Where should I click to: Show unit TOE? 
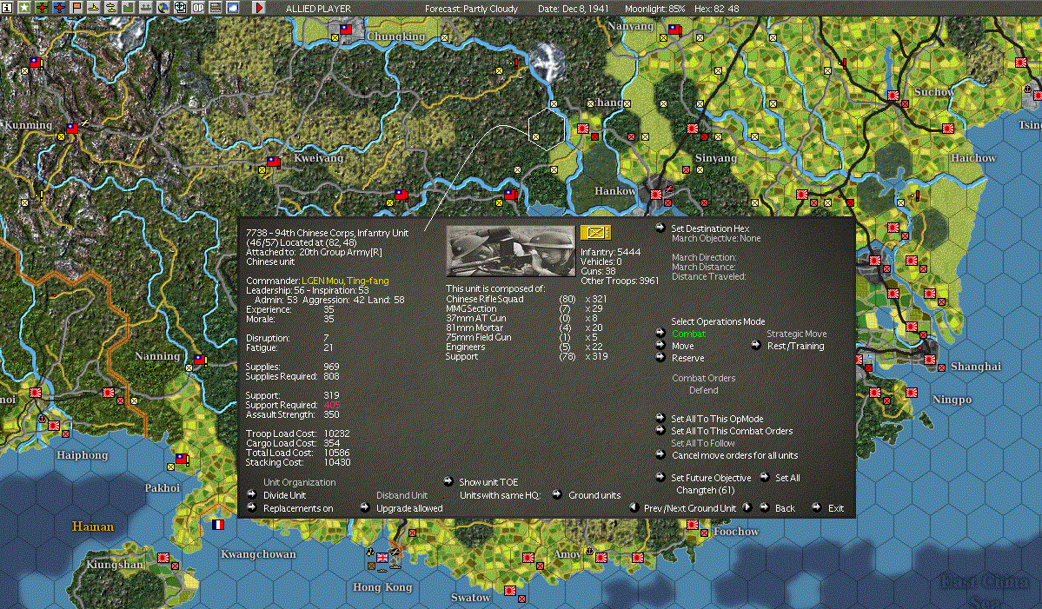tap(488, 482)
